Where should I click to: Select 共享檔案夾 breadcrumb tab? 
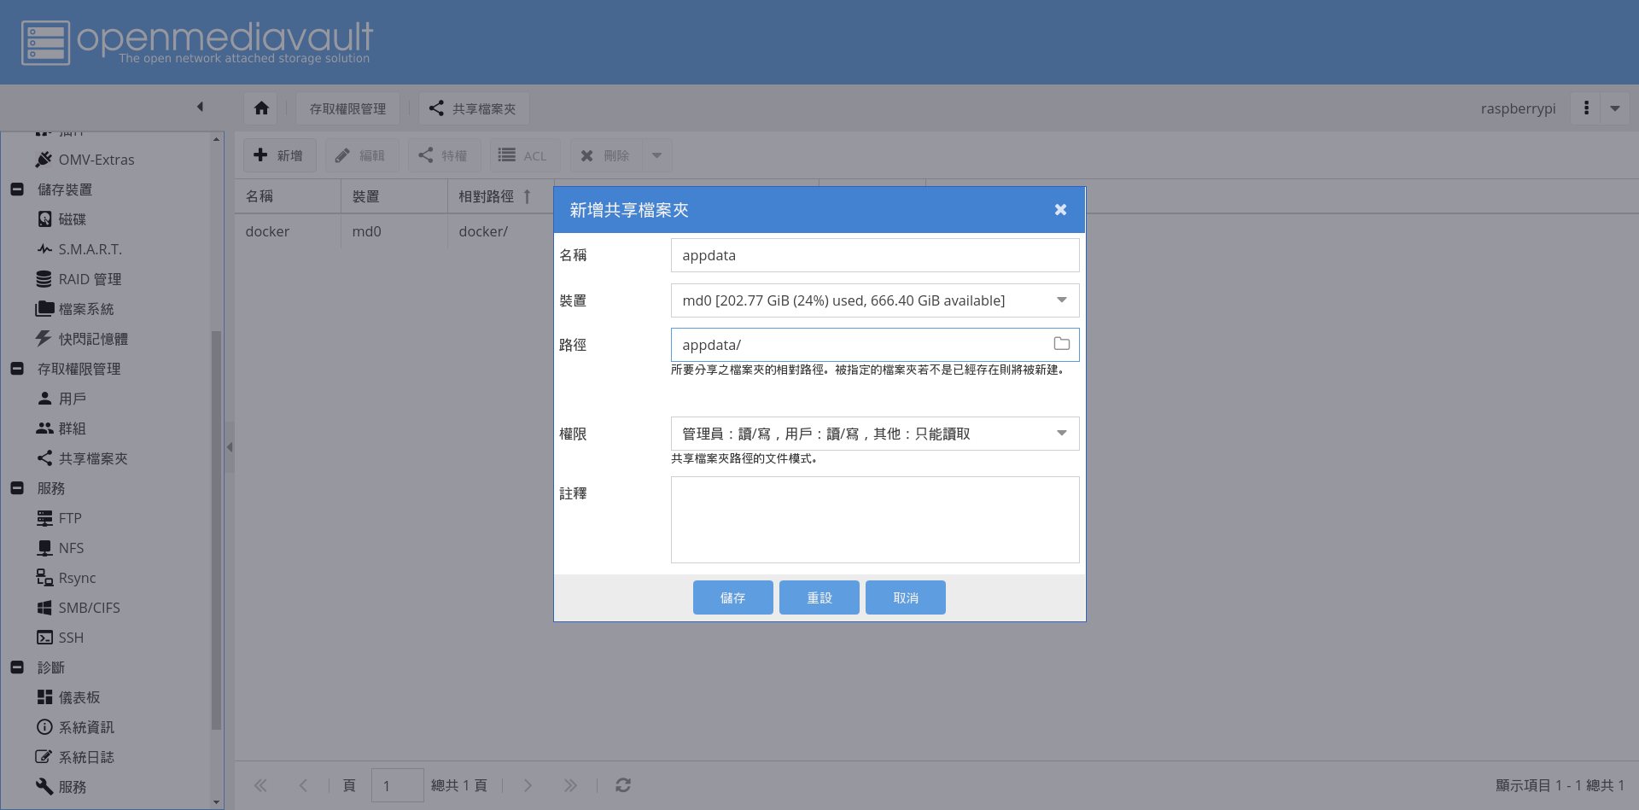[473, 108]
